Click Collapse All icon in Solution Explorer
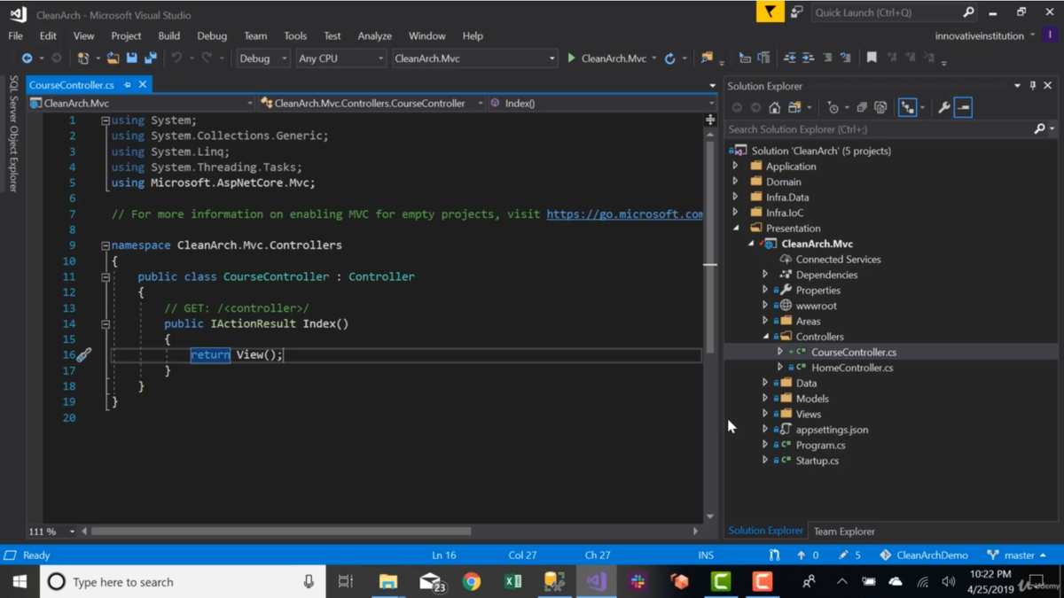 (862, 108)
